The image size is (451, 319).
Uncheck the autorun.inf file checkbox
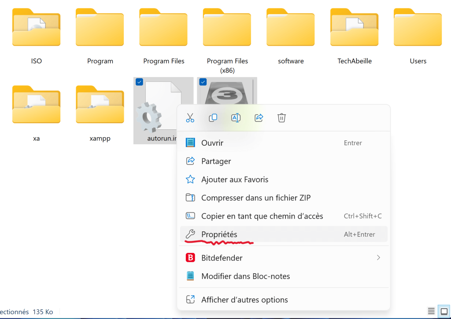click(139, 82)
